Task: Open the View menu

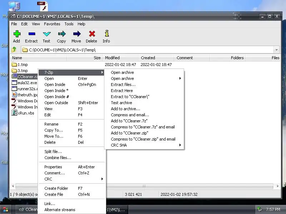Action: coord(36,24)
